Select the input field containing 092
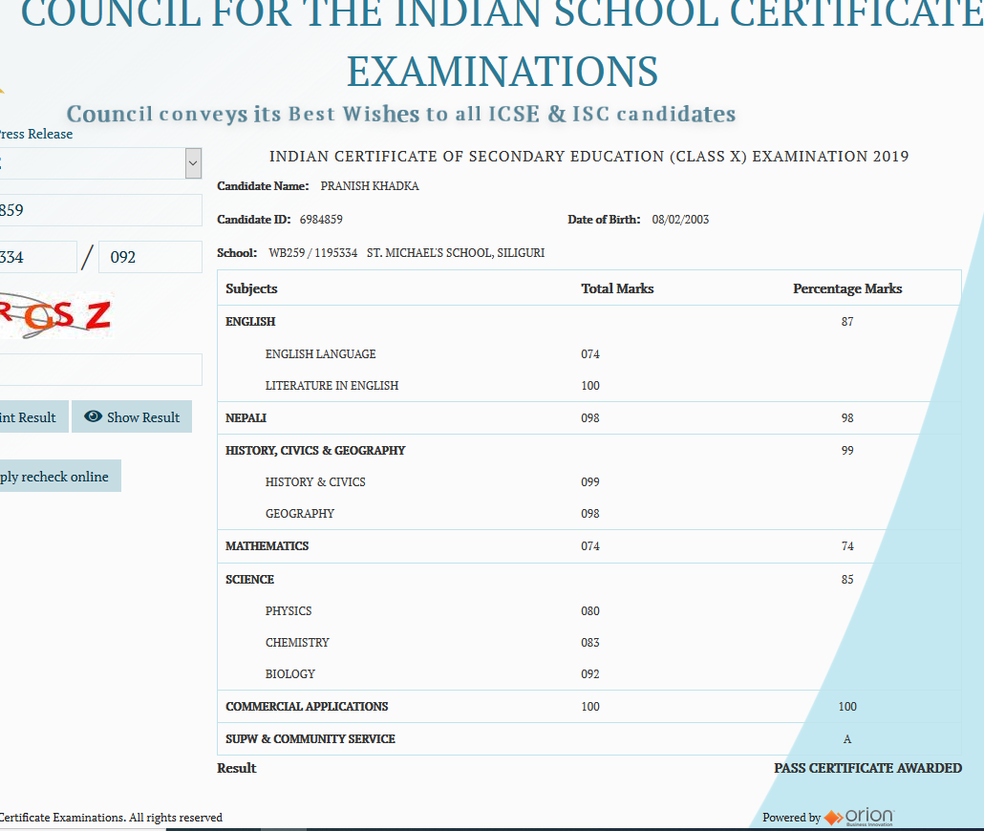Screen dimensions: 984x831 point(150,258)
